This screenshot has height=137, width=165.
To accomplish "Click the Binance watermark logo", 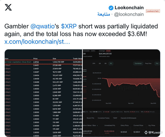I will [x=146, y=132].
